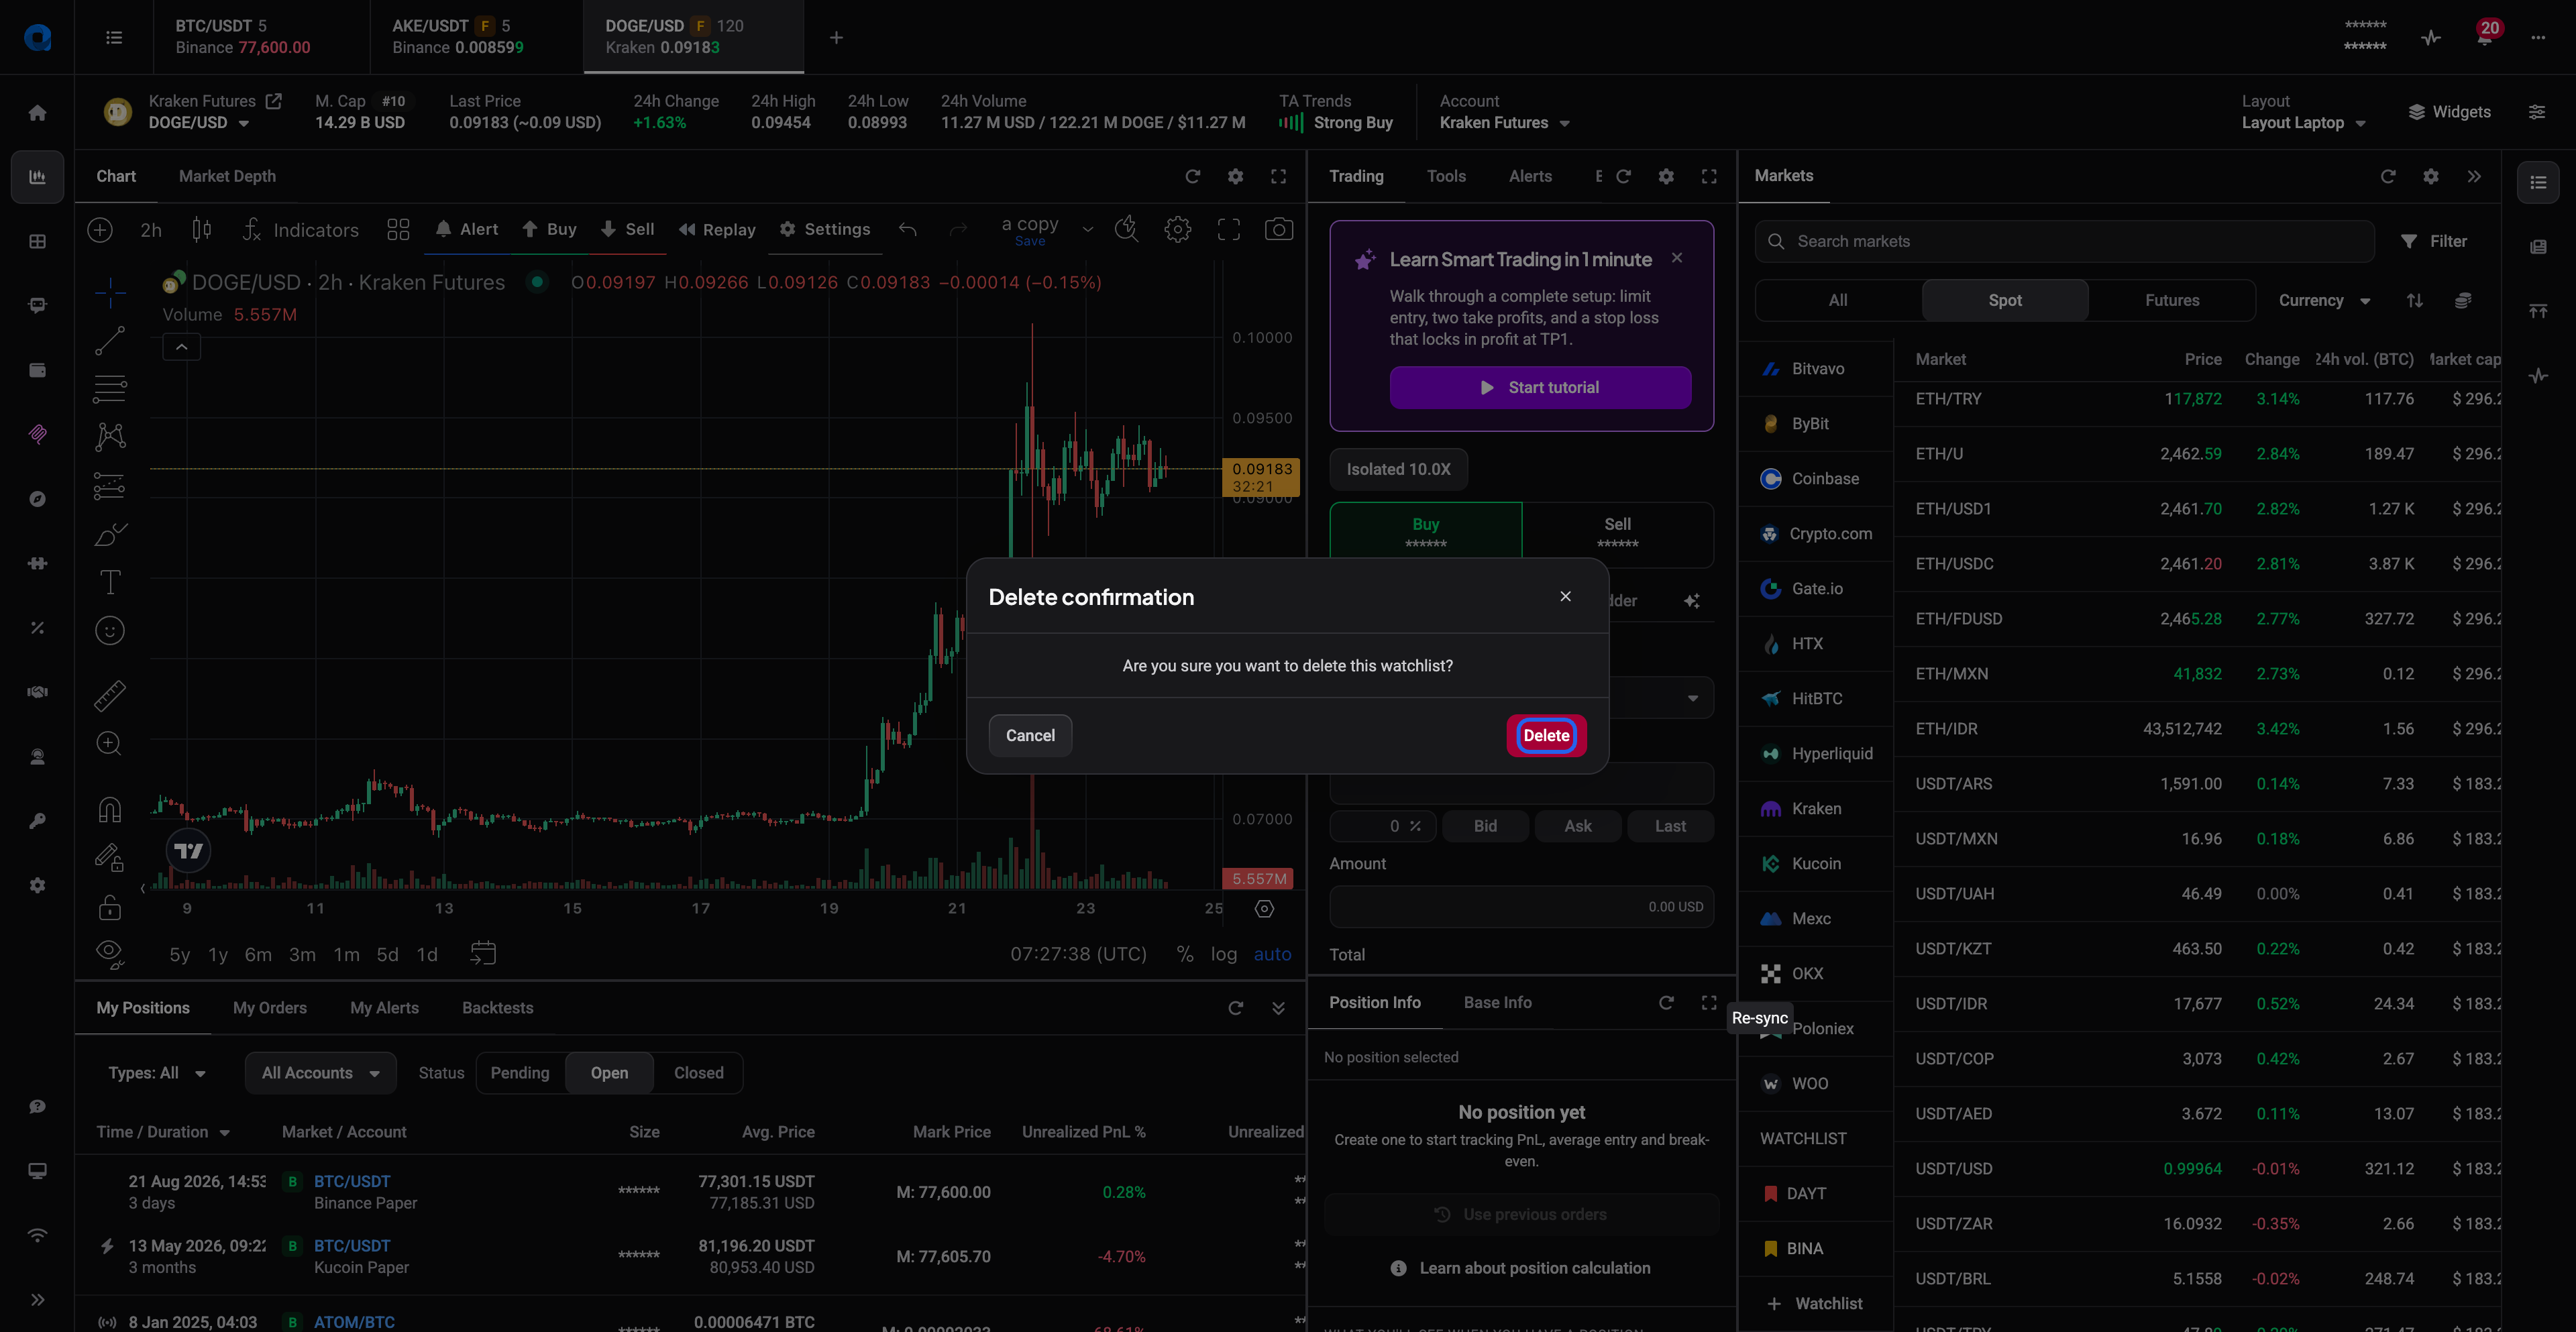Collapse the Markets panel with double chevron
The width and height of the screenshot is (2576, 1332).
2474,176
